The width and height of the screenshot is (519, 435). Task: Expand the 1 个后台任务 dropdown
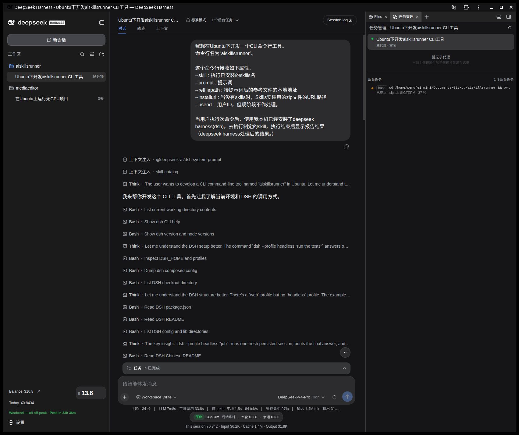225,20
